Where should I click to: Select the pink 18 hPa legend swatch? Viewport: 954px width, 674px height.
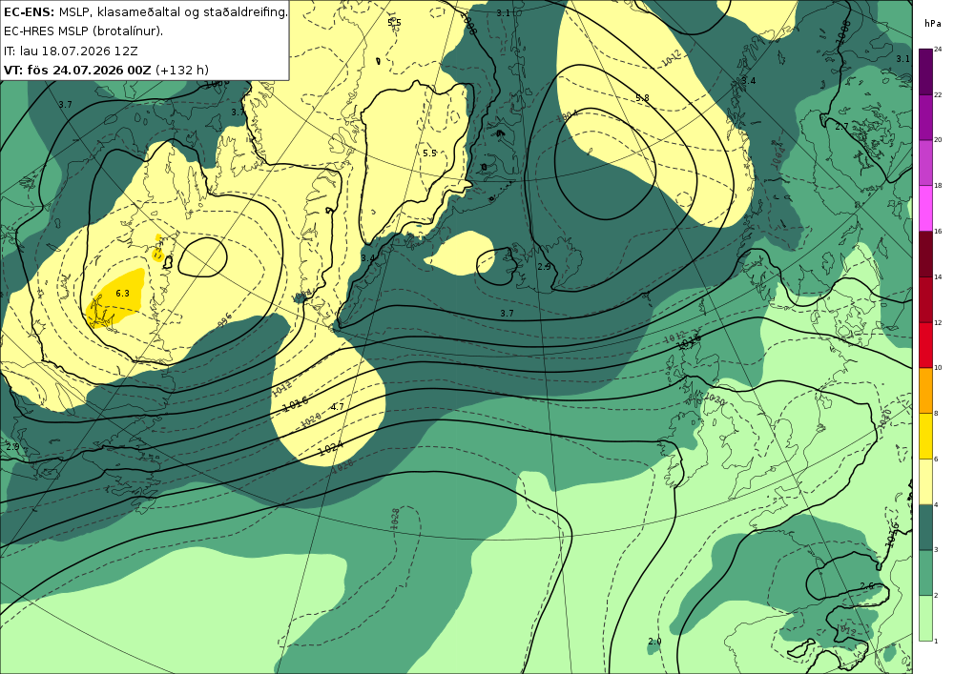pos(926,209)
